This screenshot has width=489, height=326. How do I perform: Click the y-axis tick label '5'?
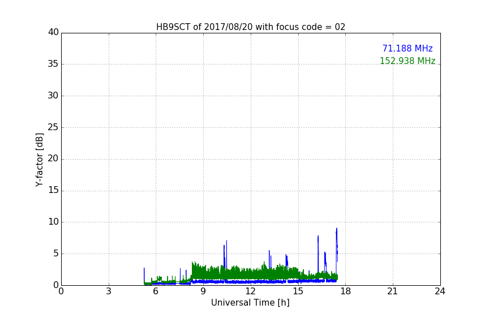point(56,254)
